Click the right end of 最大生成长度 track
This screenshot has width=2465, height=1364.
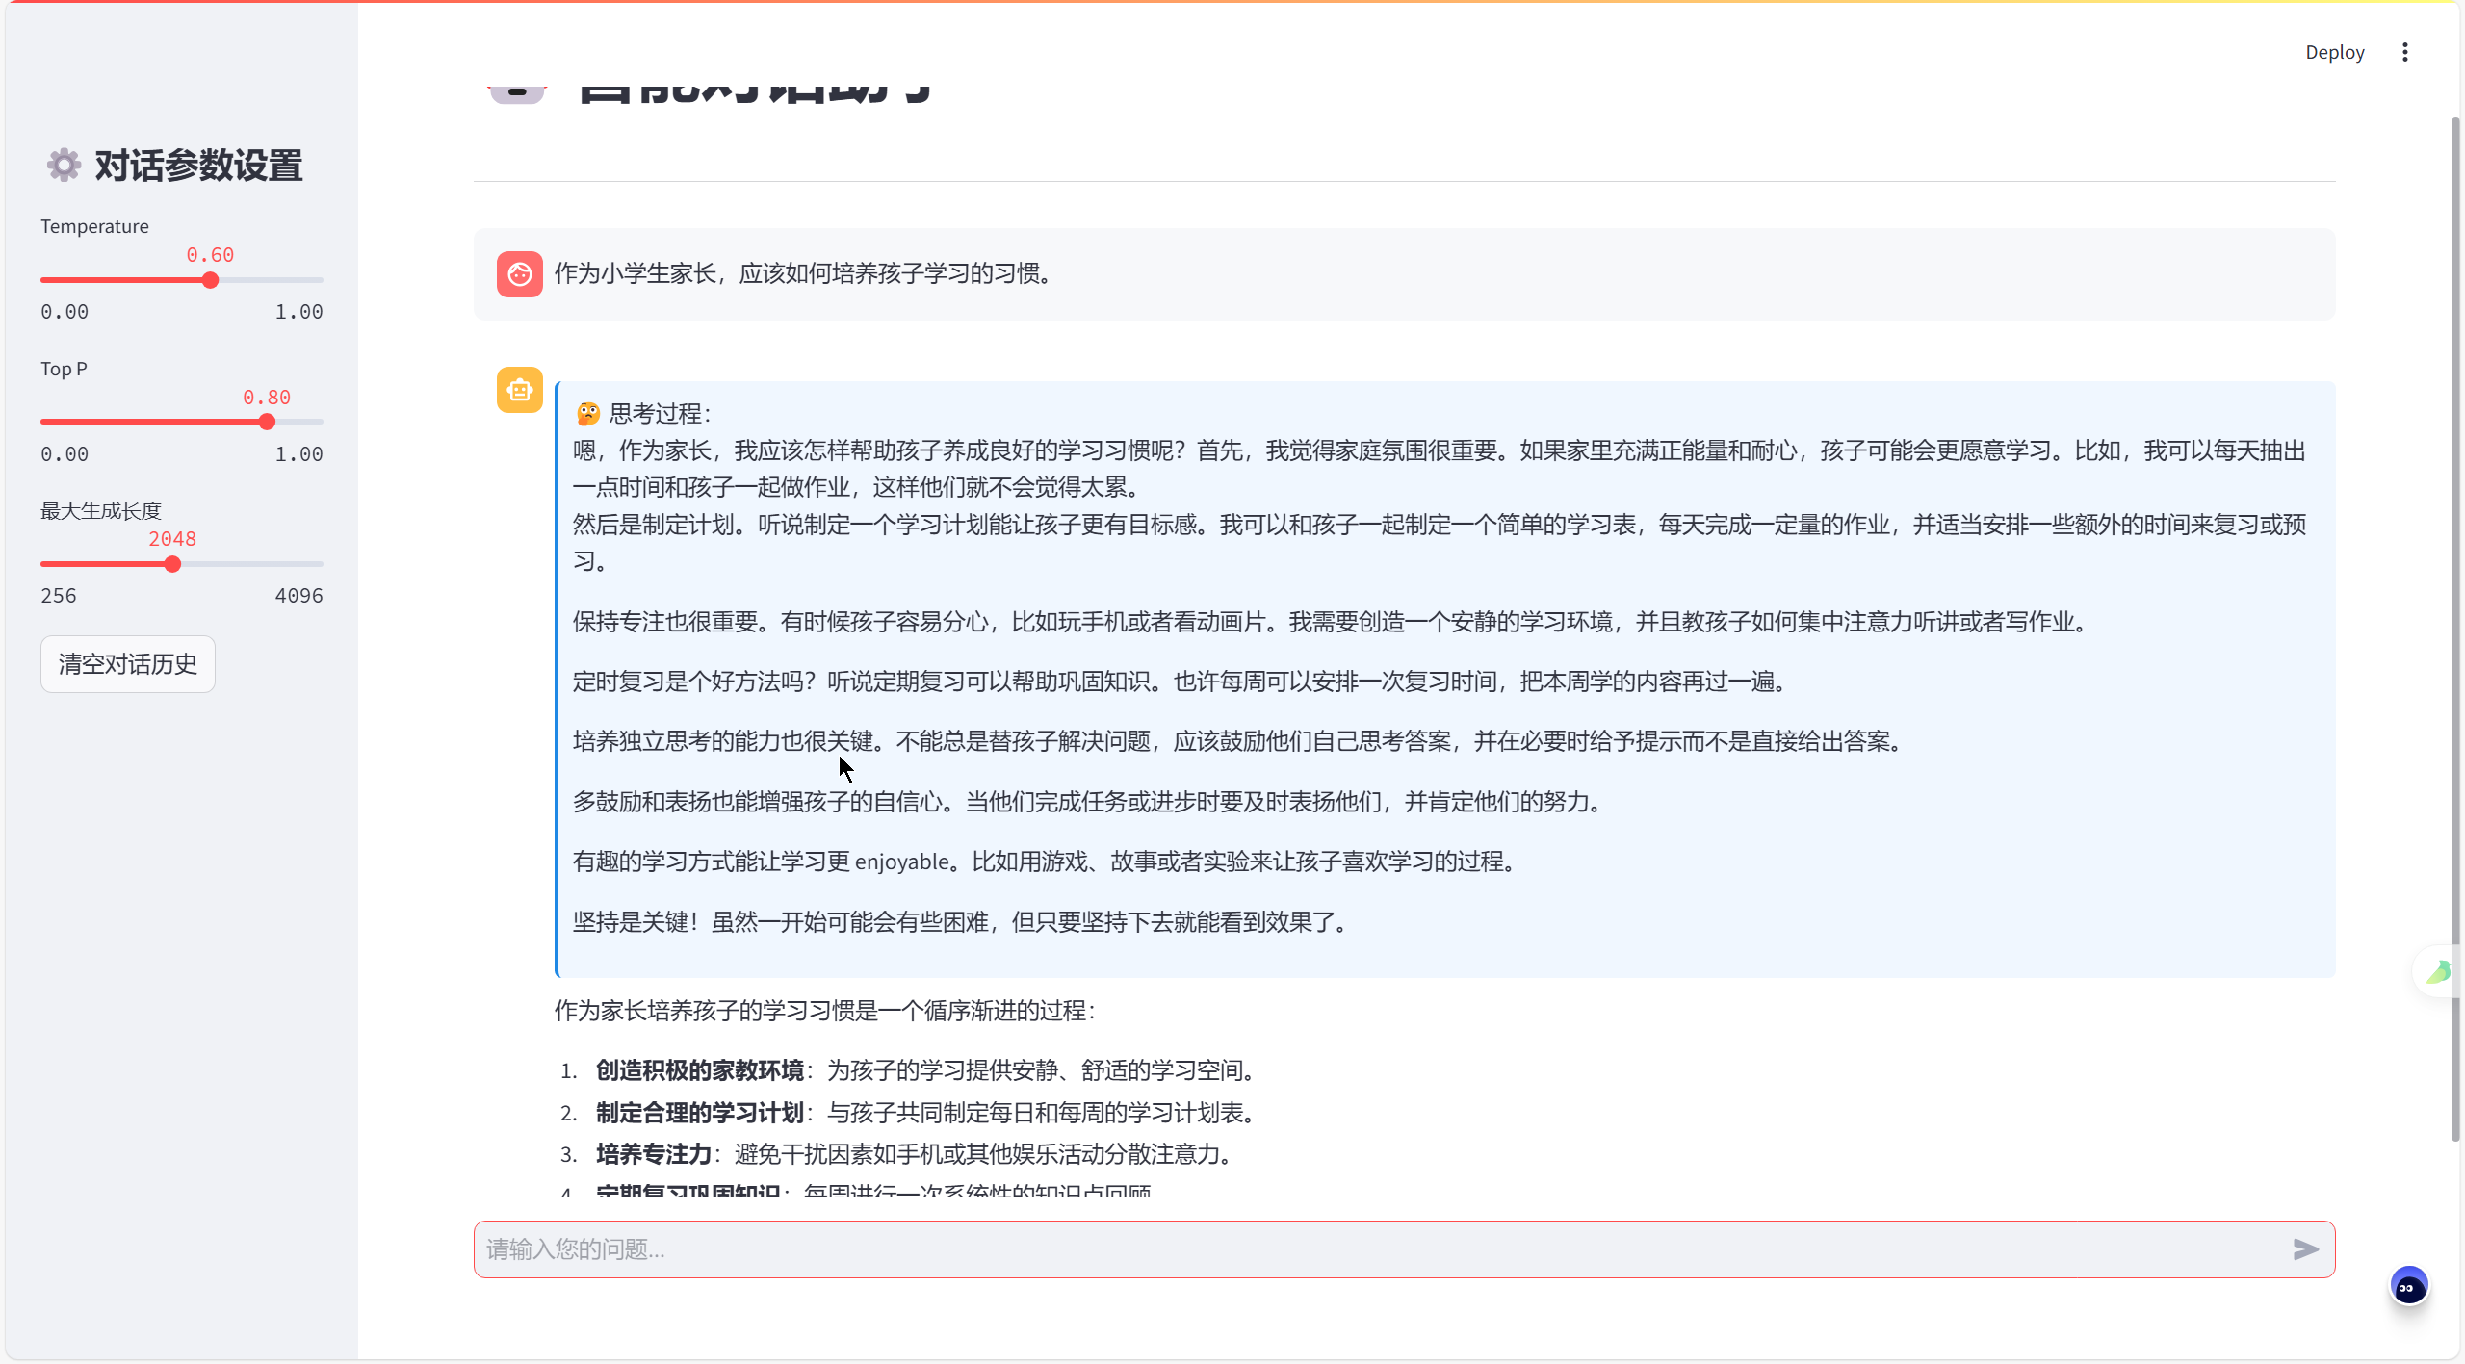(x=321, y=564)
